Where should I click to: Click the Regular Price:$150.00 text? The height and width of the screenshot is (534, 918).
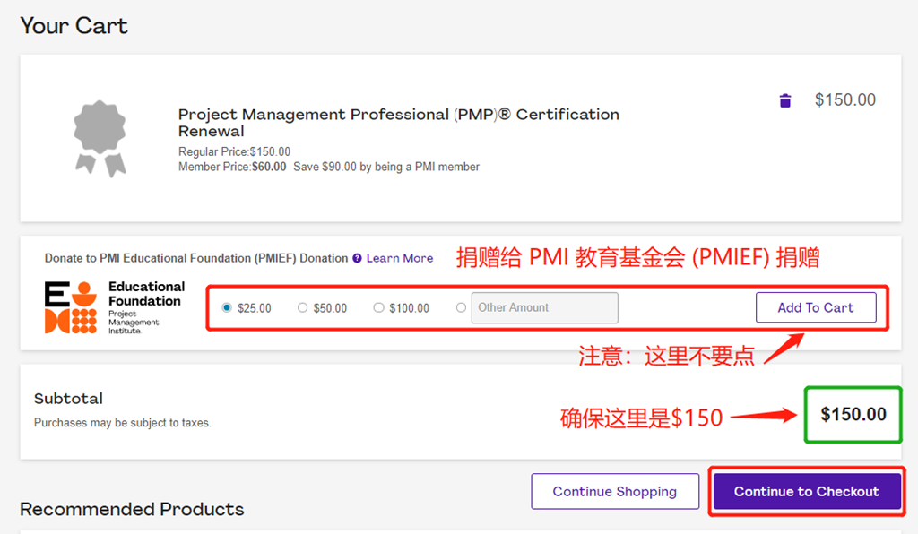pos(234,151)
